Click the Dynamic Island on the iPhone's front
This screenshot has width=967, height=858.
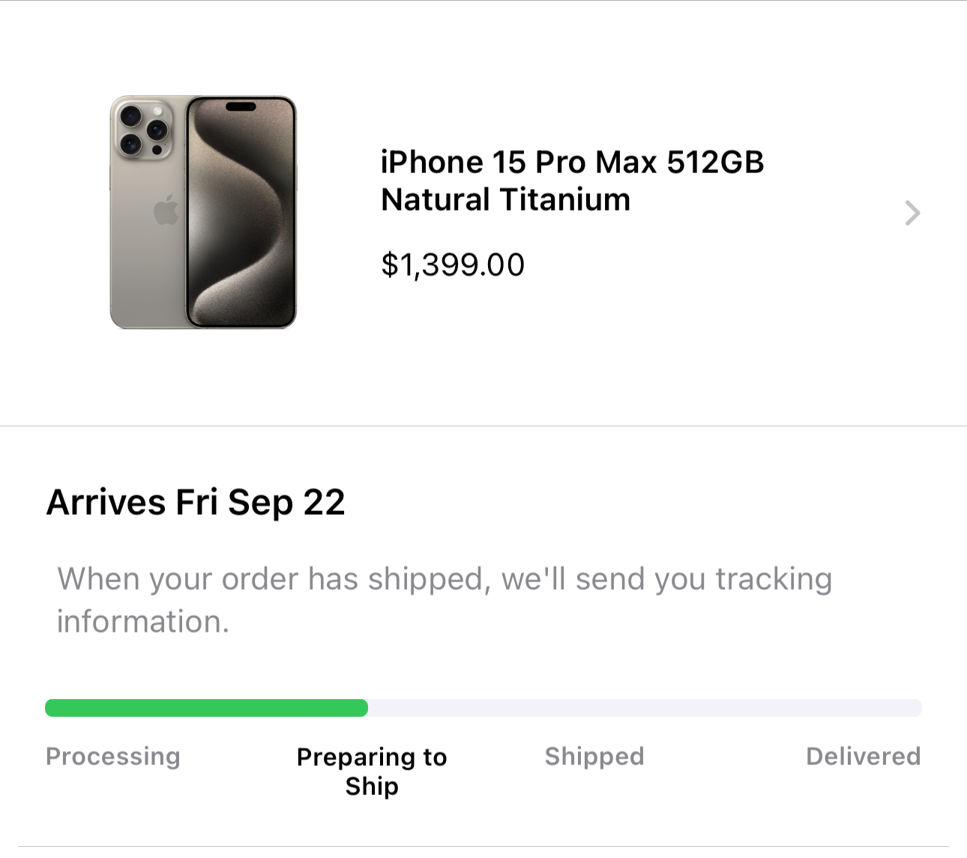click(x=241, y=106)
